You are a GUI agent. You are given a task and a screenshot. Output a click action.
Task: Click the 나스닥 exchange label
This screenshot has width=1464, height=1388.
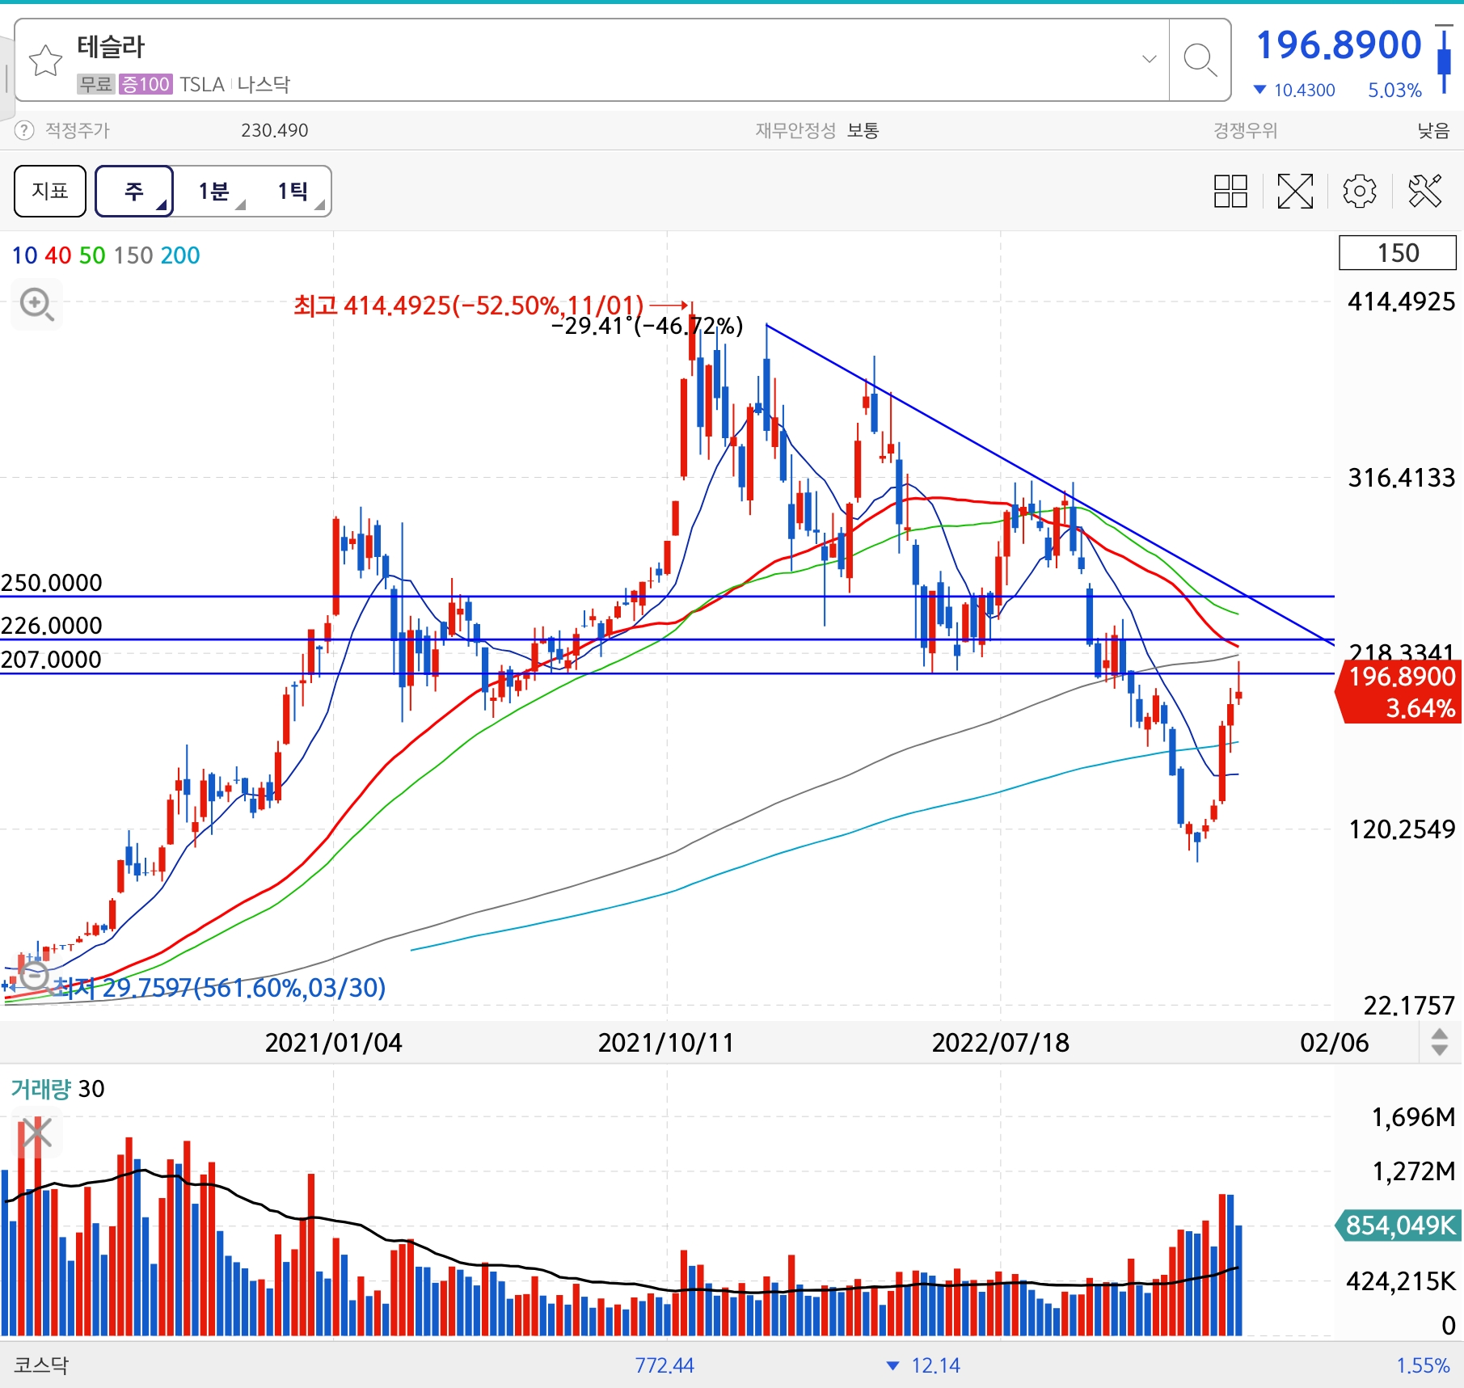click(x=264, y=84)
